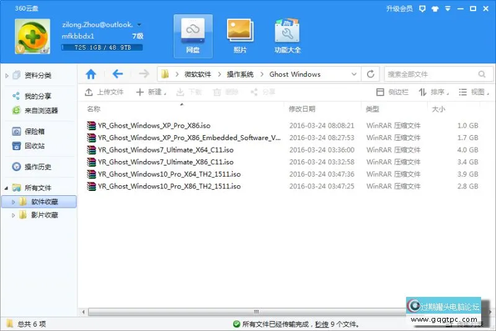Open the 排序 sort dropdown

(x=433, y=92)
